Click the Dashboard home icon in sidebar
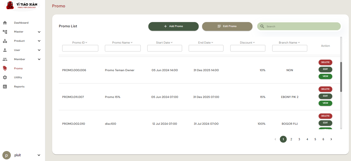The width and height of the screenshot is (351, 161). pyautogui.click(x=5, y=23)
